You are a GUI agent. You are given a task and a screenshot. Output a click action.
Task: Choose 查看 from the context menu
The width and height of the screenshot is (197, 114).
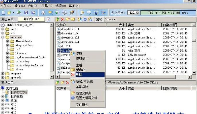coord(87,65)
